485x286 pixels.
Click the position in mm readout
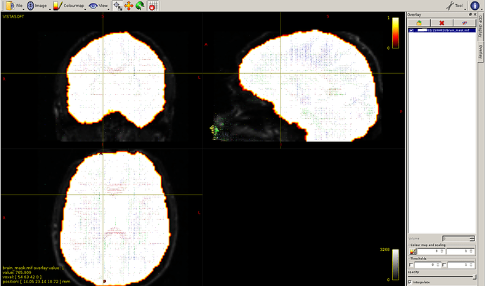[x=36, y=282]
